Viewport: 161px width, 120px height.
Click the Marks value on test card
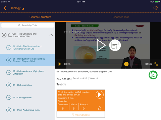pyautogui.click(x=74, y=108)
